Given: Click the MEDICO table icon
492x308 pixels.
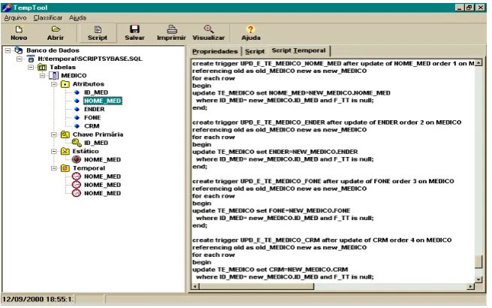Looking at the screenshot, I should coord(53,76).
